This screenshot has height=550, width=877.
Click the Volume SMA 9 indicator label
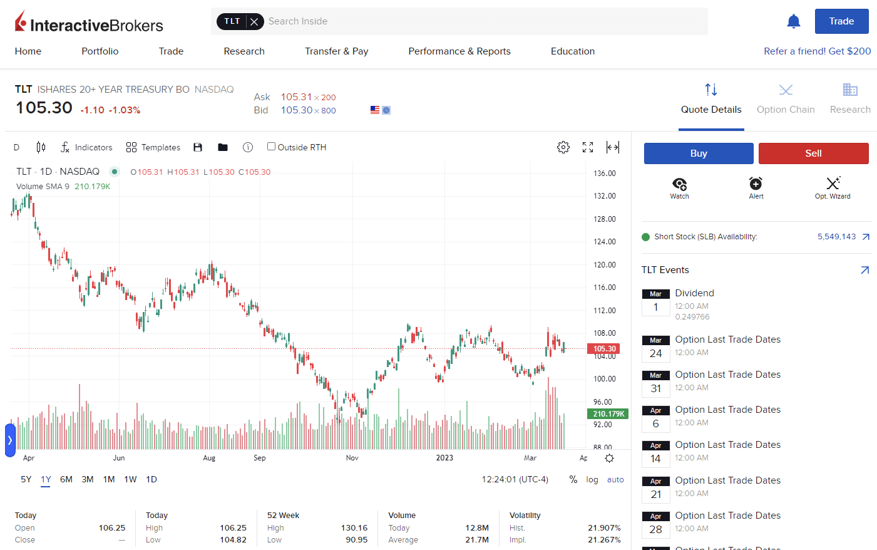[43, 187]
